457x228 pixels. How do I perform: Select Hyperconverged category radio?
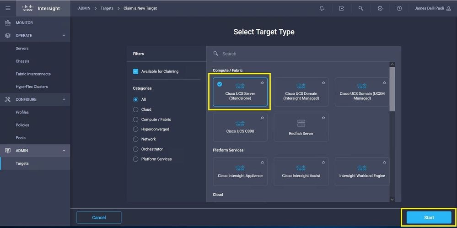tap(135, 129)
